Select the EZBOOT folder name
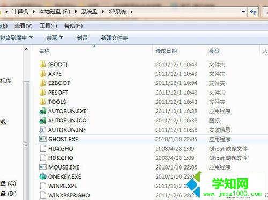 (59, 83)
